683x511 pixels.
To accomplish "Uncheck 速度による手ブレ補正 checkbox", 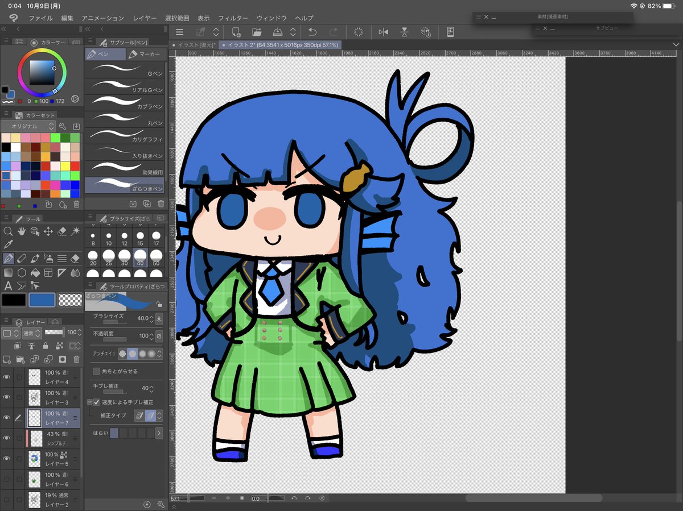I will [97, 402].
